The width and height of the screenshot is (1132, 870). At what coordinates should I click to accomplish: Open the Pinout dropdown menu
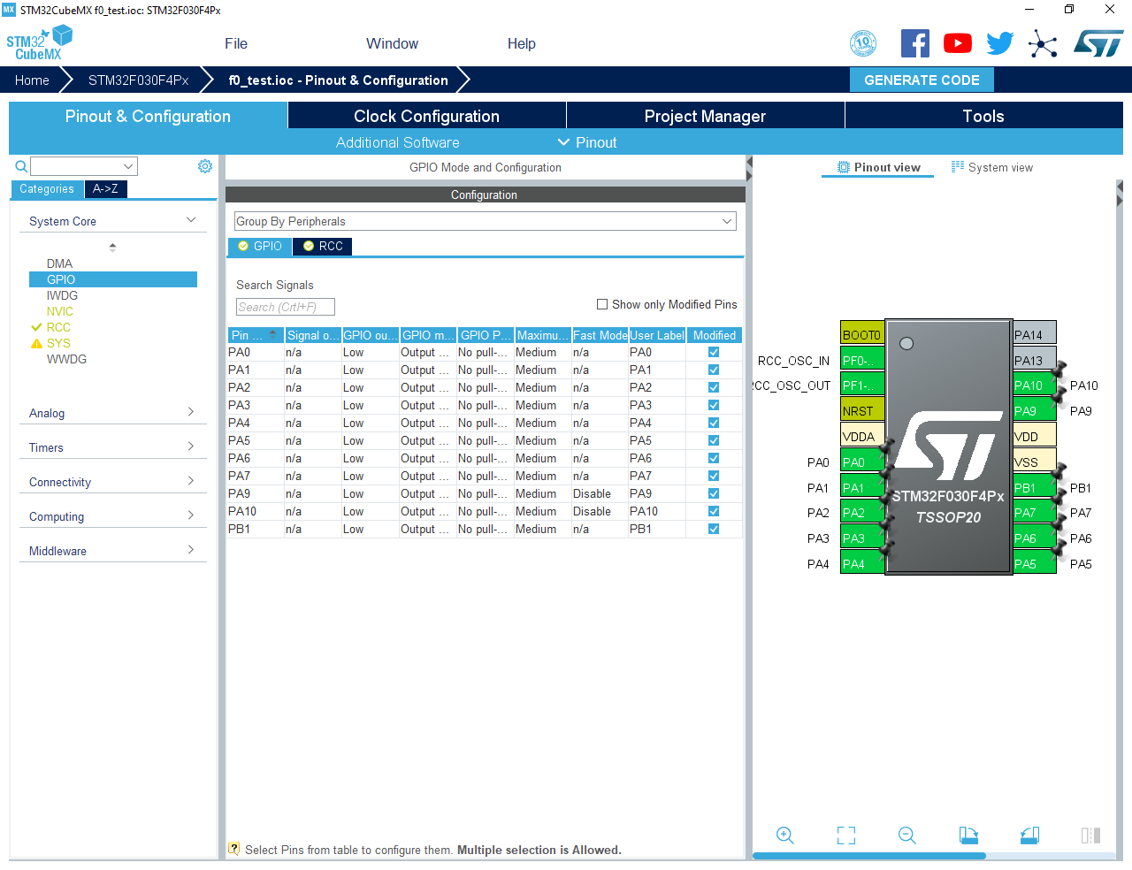tap(587, 142)
